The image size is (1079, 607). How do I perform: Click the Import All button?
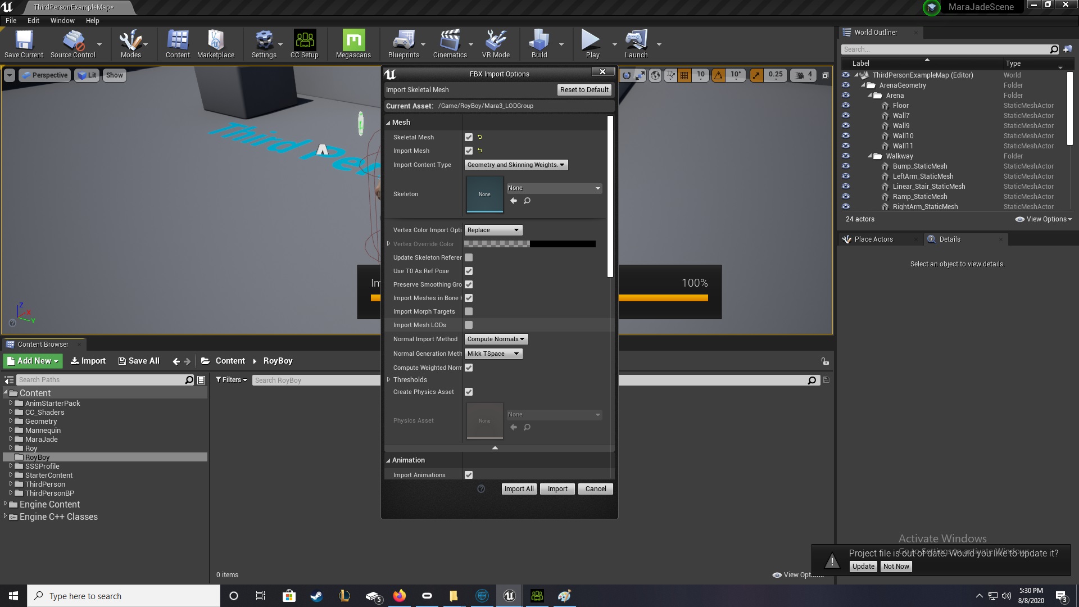(519, 489)
